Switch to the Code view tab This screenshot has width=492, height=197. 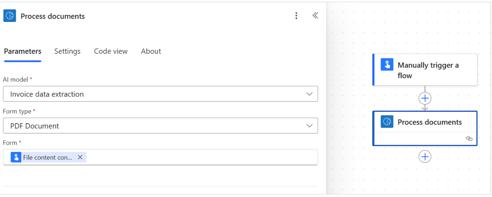coord(111,51)
